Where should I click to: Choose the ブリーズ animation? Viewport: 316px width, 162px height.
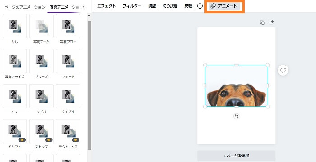42,61
